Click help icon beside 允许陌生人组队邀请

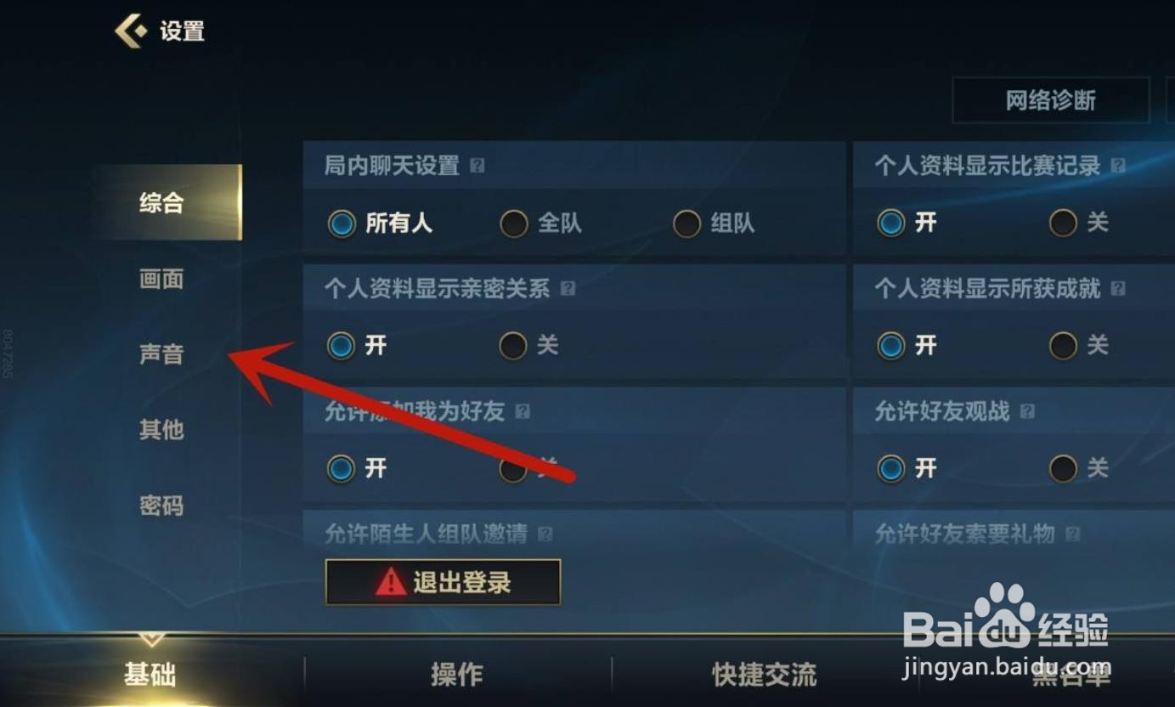coord(545,534)
